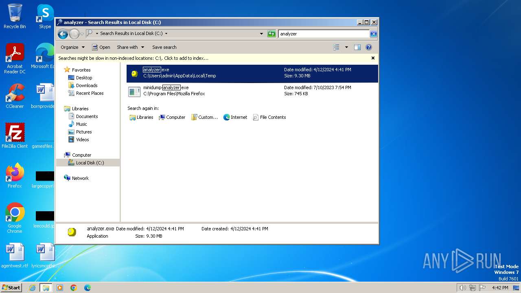Click the taskbar clock showing 4:42 PM
Screen dimensions: 521x293
tap(500, 288)
